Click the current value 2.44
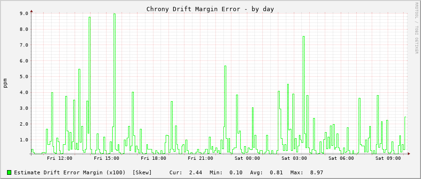Screen dimensions: 421x179 click(x=195, y=172)
